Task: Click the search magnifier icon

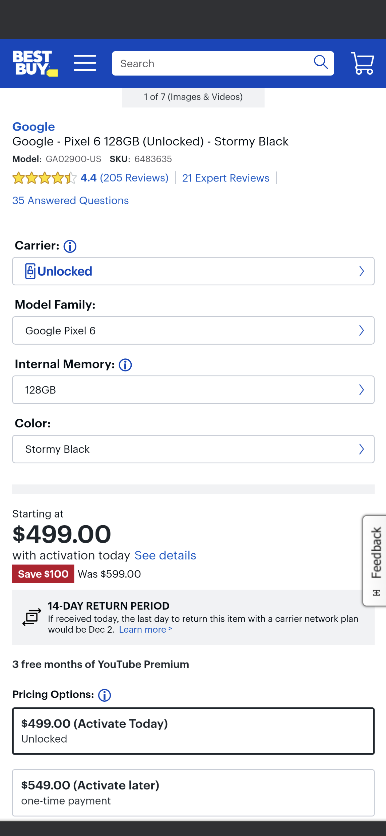Action: coord(320,62)
